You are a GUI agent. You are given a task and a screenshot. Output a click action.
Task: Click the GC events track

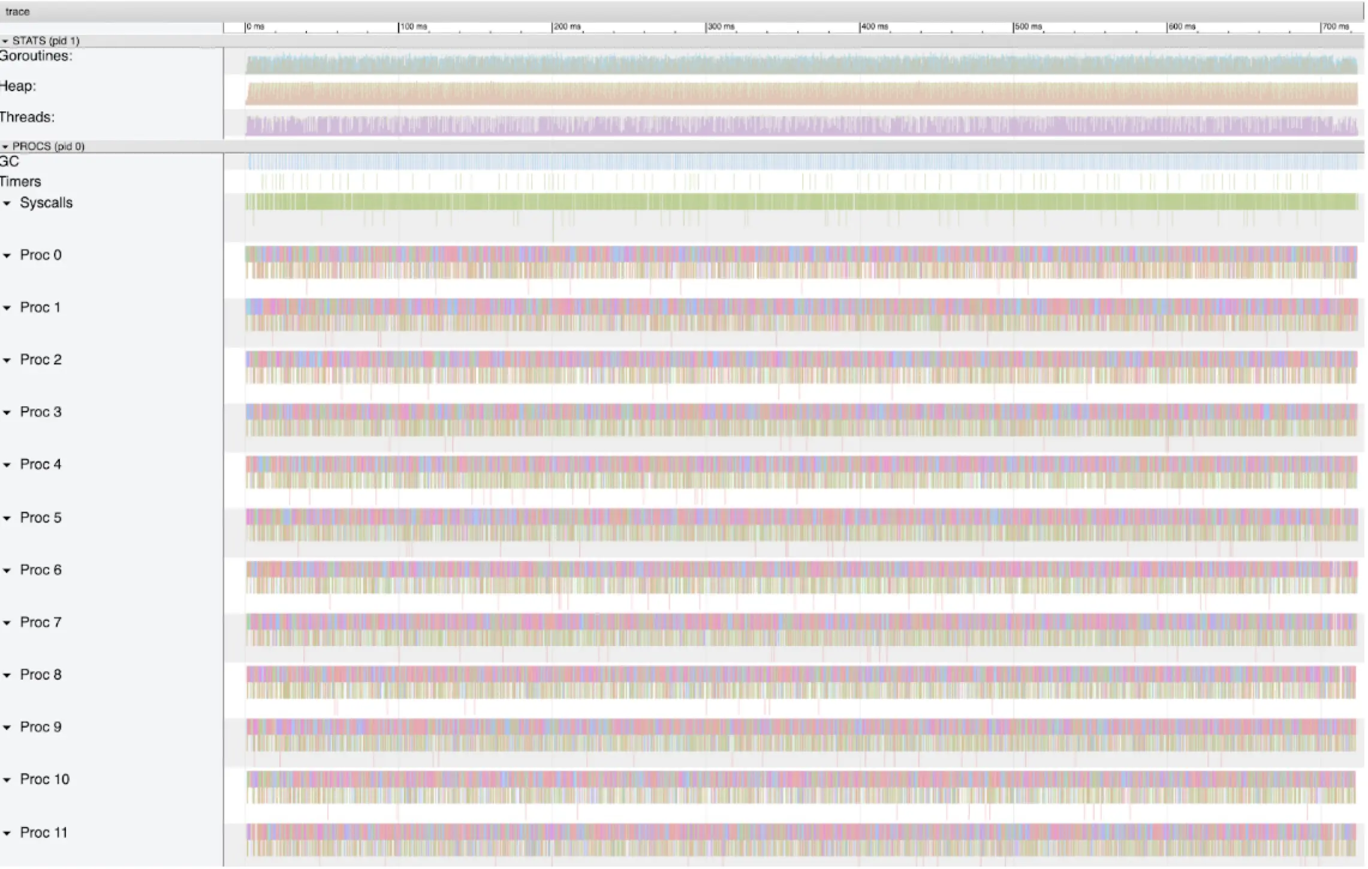pos(801,161)
